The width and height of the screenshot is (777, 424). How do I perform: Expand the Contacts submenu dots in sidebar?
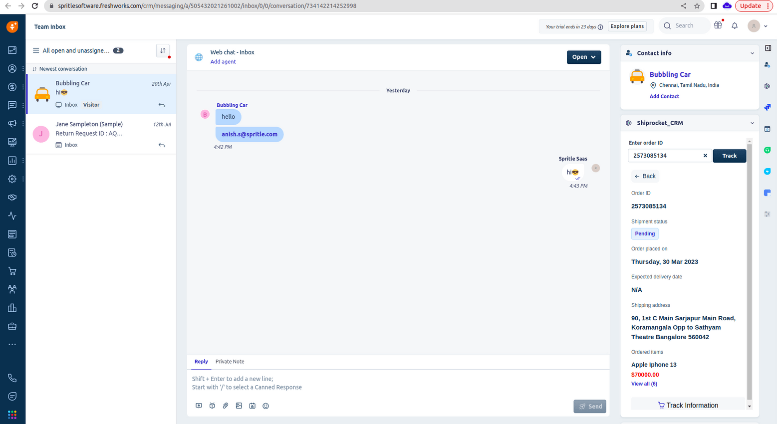(23, 69)
